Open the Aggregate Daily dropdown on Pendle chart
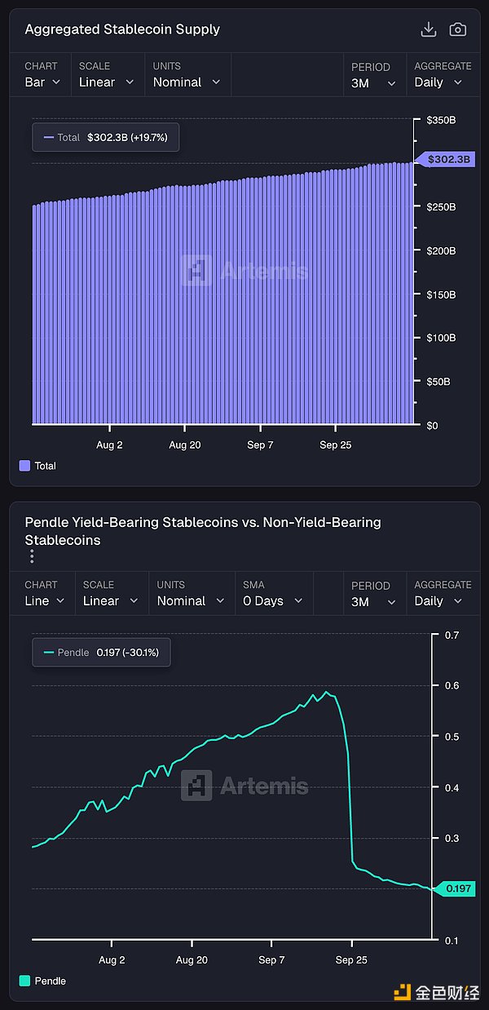Image resolution: width=489 pixels, height=1010 pixels. tap(438, 601)
